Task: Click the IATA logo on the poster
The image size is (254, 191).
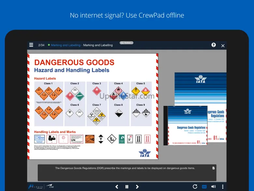Action: tap(145, 153)
